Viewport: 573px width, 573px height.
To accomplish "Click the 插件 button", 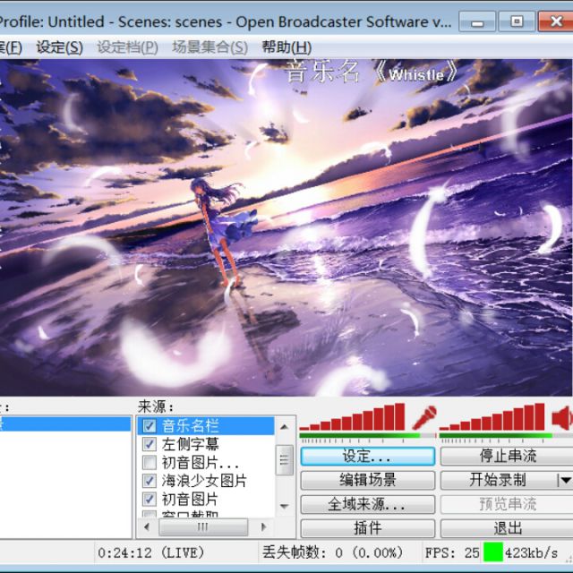I will point(368,528).
